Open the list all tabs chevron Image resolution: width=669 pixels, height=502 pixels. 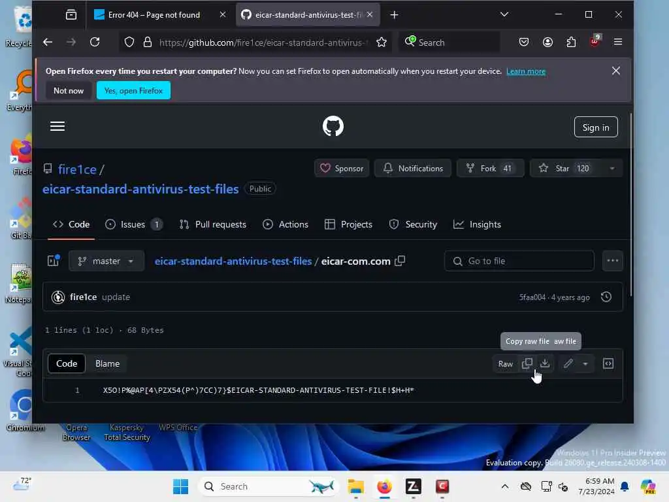tap(504, 14)
